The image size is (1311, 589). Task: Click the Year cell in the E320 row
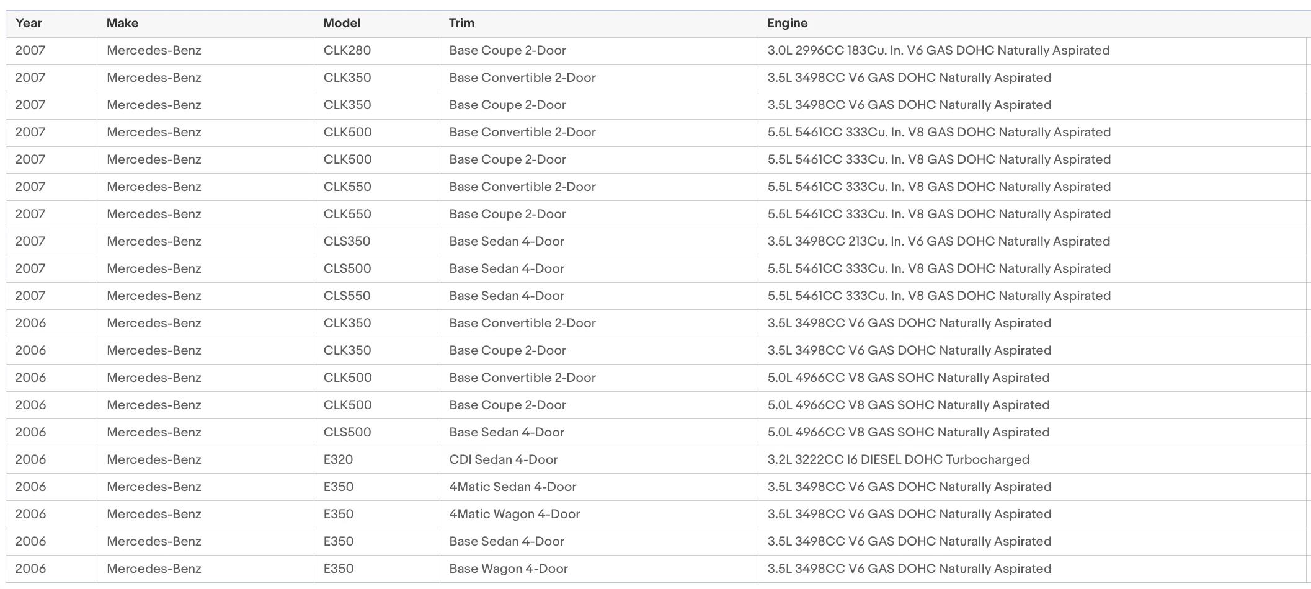[51, 460]
